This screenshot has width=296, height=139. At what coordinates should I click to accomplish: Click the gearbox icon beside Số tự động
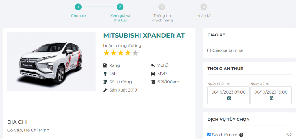[105, 82]
